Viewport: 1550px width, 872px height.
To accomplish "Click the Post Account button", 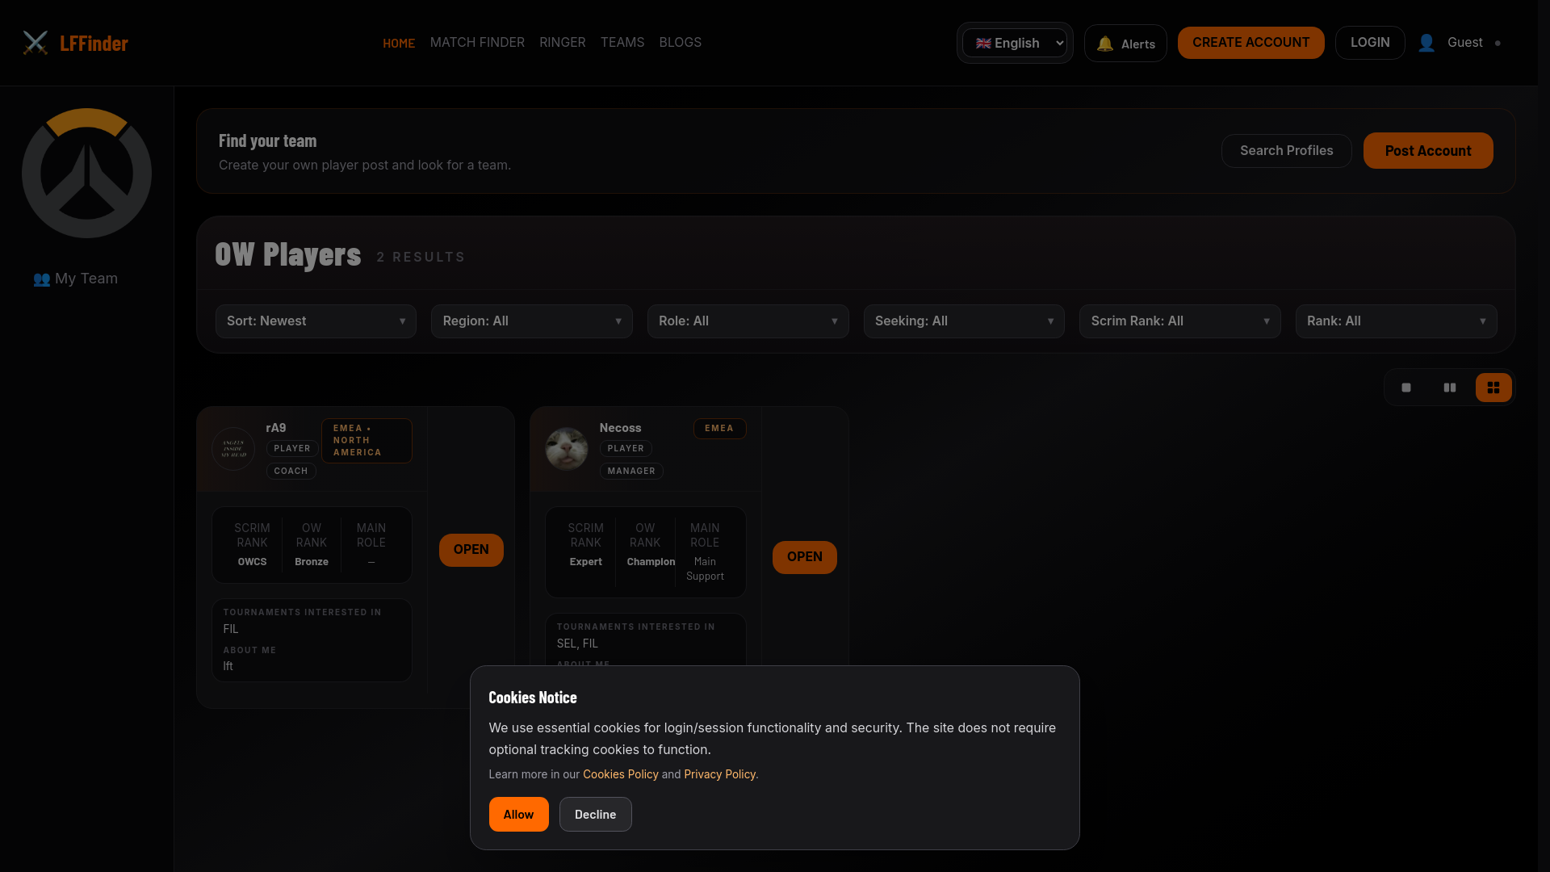I will point(1428,151).
